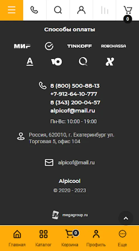Select the Robokassa payment logo
This screenshot has width=139, height=251.
coord(114,46)
